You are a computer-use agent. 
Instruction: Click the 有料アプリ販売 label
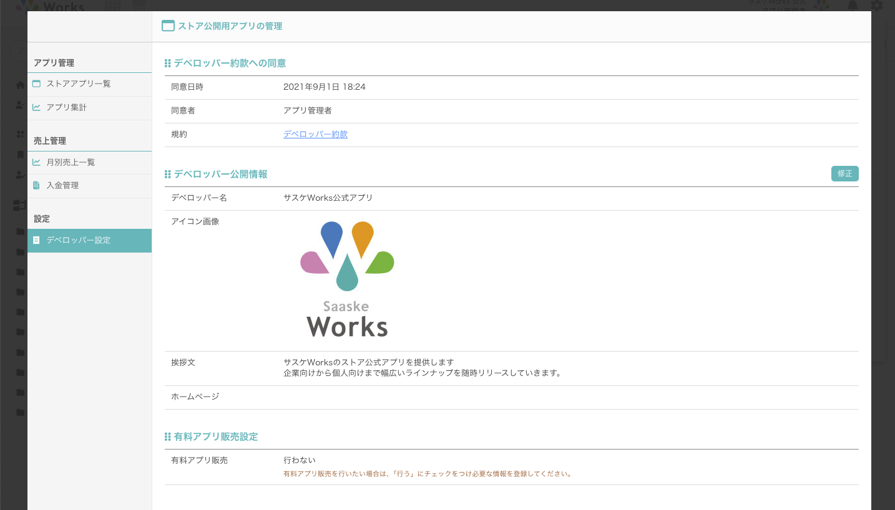point(199,460)
